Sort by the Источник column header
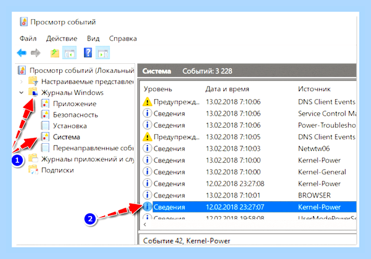The width and height of the screenshot is (371, 259). pos(314,89)
